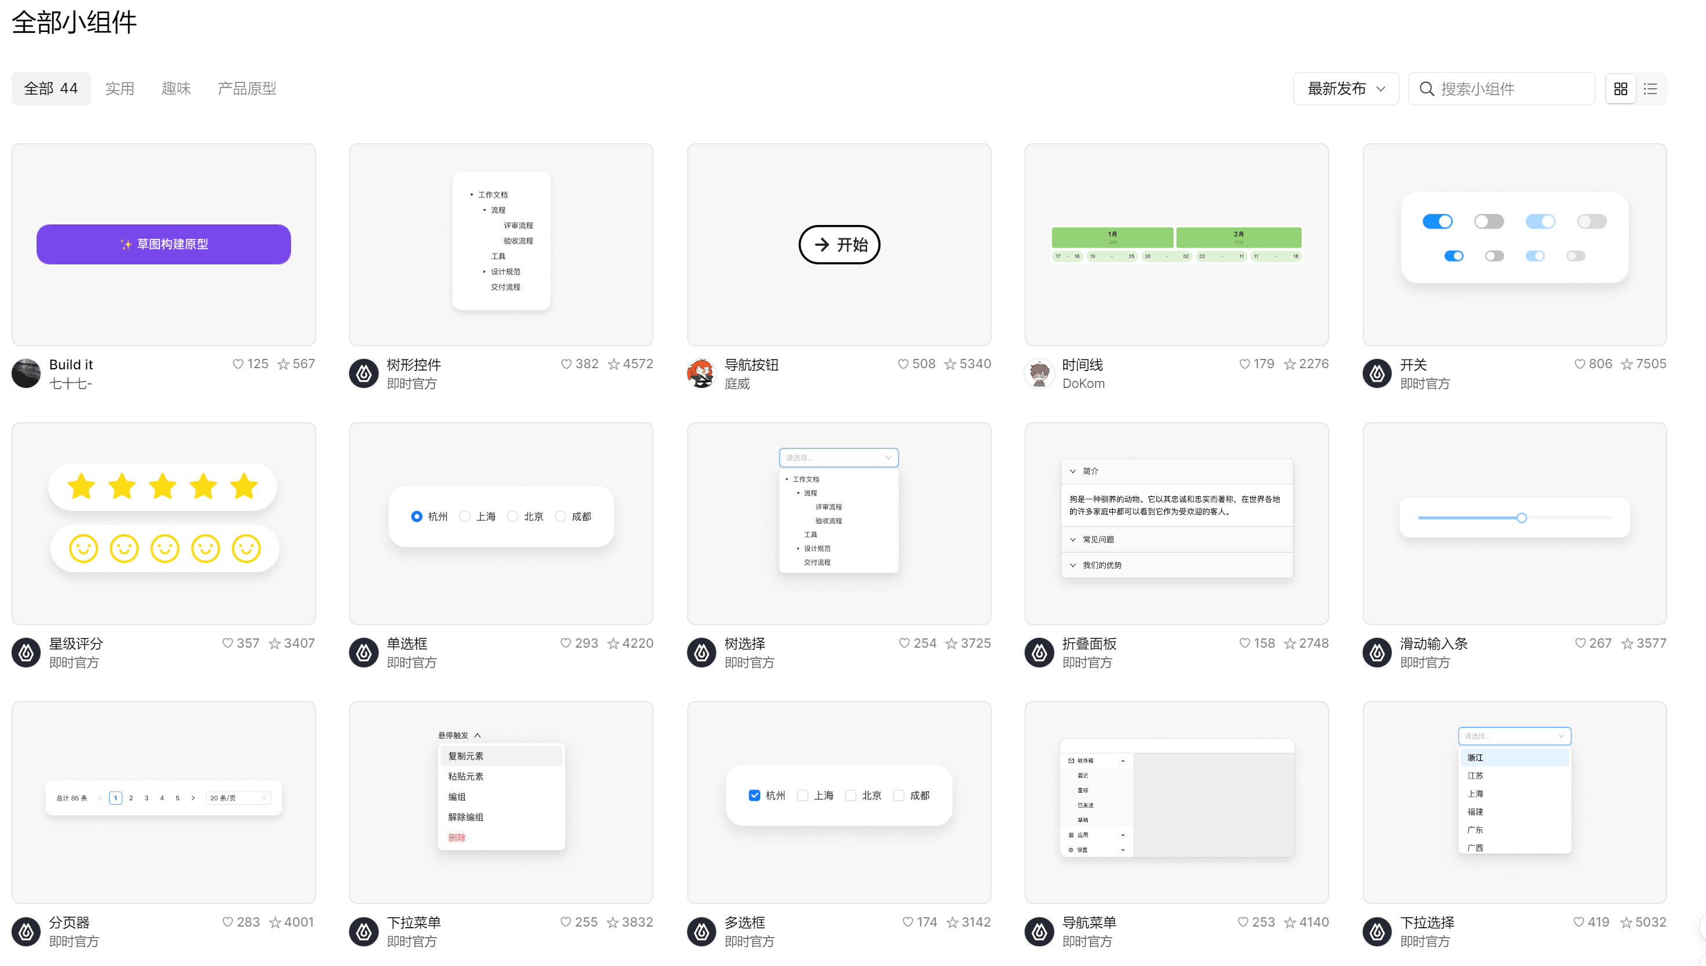Uncheck the 杭州 checkbox
This screenshot has height=966, width=1706.
[754, 795]
